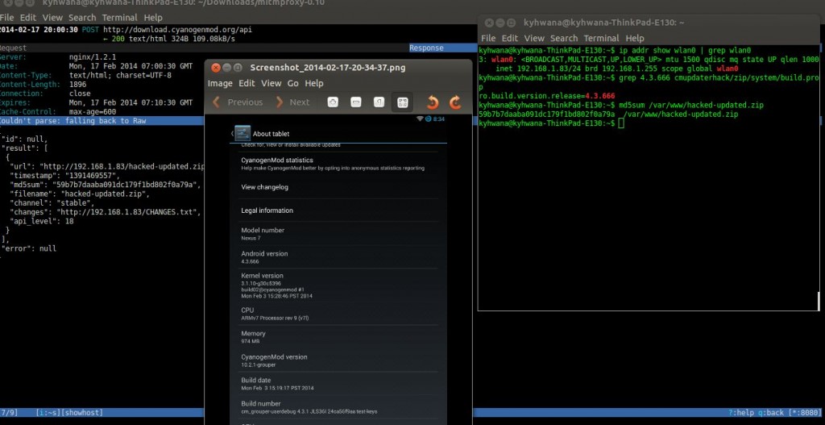Rotate image clockwise with the right rotate icon
Viewport: 825px width, 425px height.
pyautogui.click(x=455, y=102)
